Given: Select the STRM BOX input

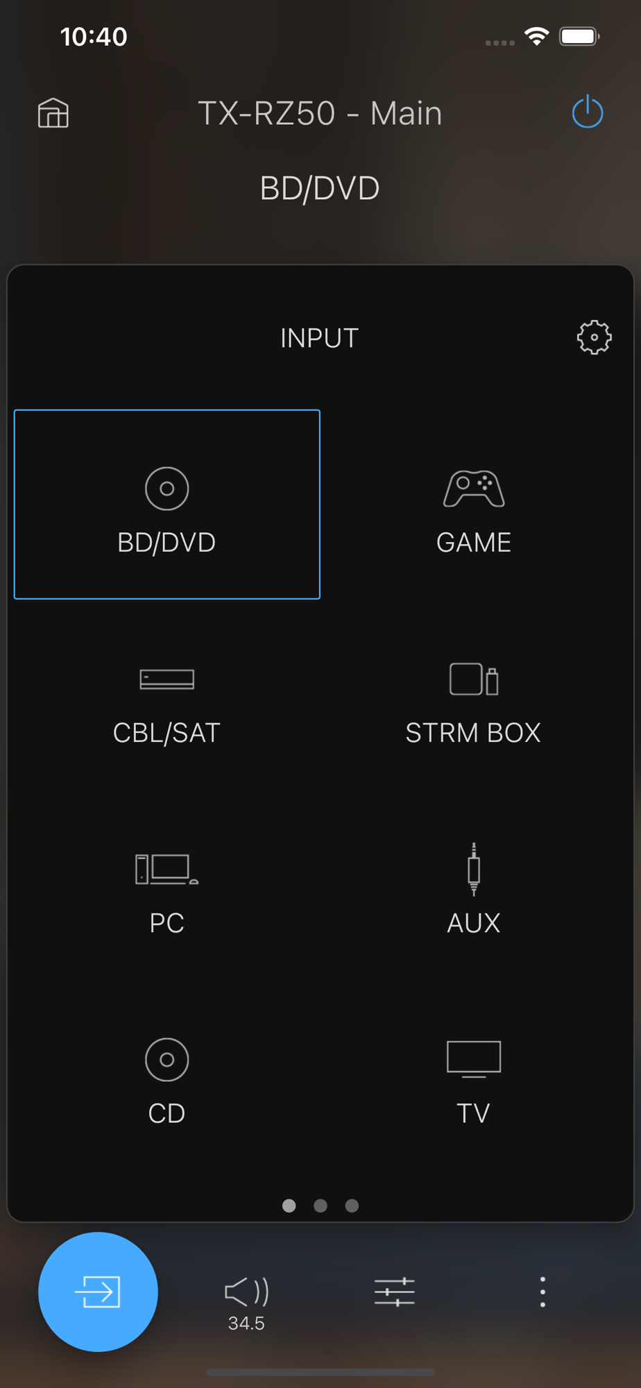Looking at the screenshot, I should click(x=473, y=704).
